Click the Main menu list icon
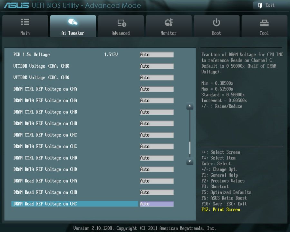Image resolution: width=290 pixels, height=232 pixels. click(x=25, y=22)
